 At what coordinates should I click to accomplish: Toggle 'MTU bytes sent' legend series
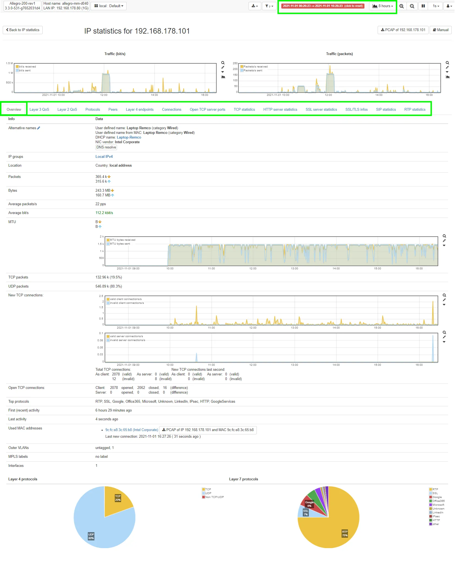pyautogui.click(x=120, y=244)
